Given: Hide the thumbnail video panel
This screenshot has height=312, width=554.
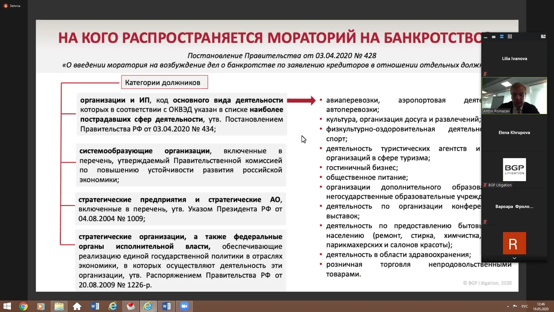Looking at the screenshot, I should point(486,37).
